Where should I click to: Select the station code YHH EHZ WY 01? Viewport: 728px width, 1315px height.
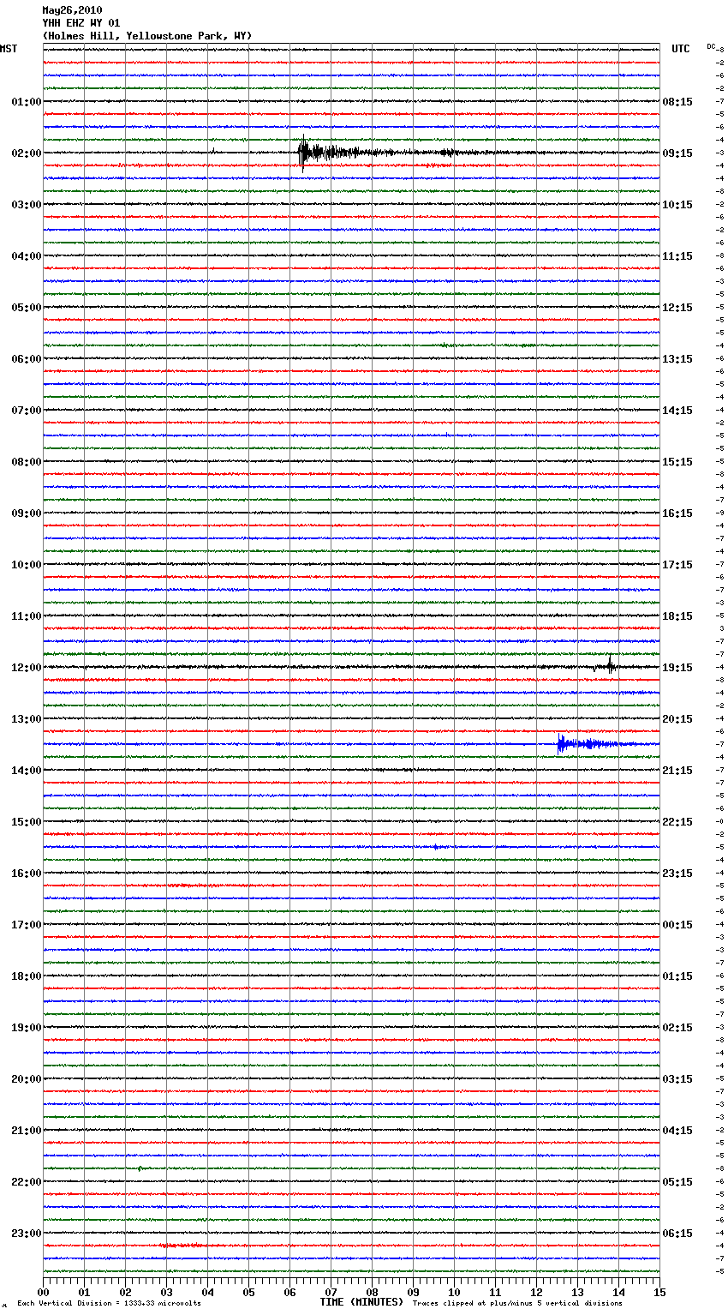click(81, 23)
